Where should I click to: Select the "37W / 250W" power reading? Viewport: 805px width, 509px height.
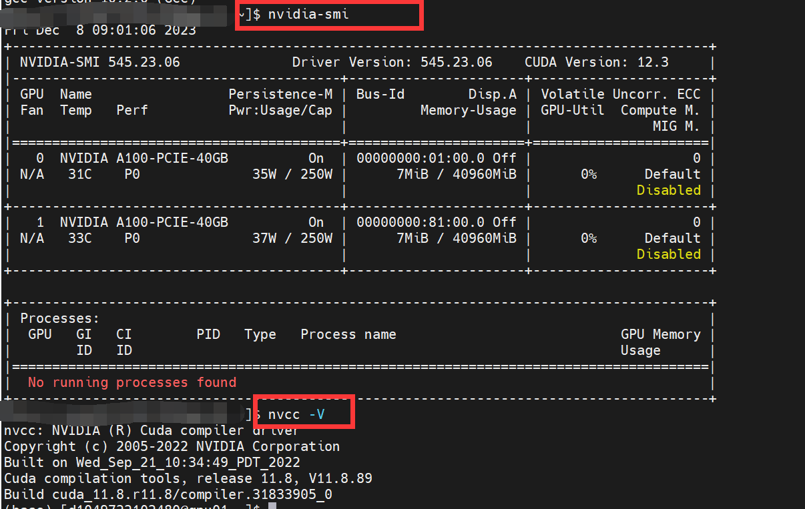292,238
